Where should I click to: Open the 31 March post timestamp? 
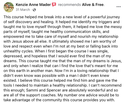point(23,10)
